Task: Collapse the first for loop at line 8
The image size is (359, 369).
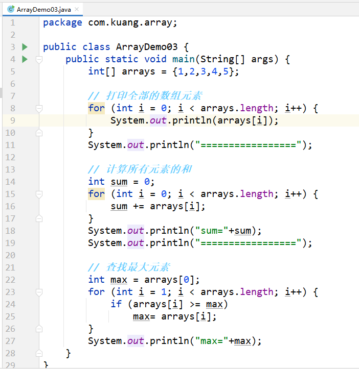Action: 39,109
